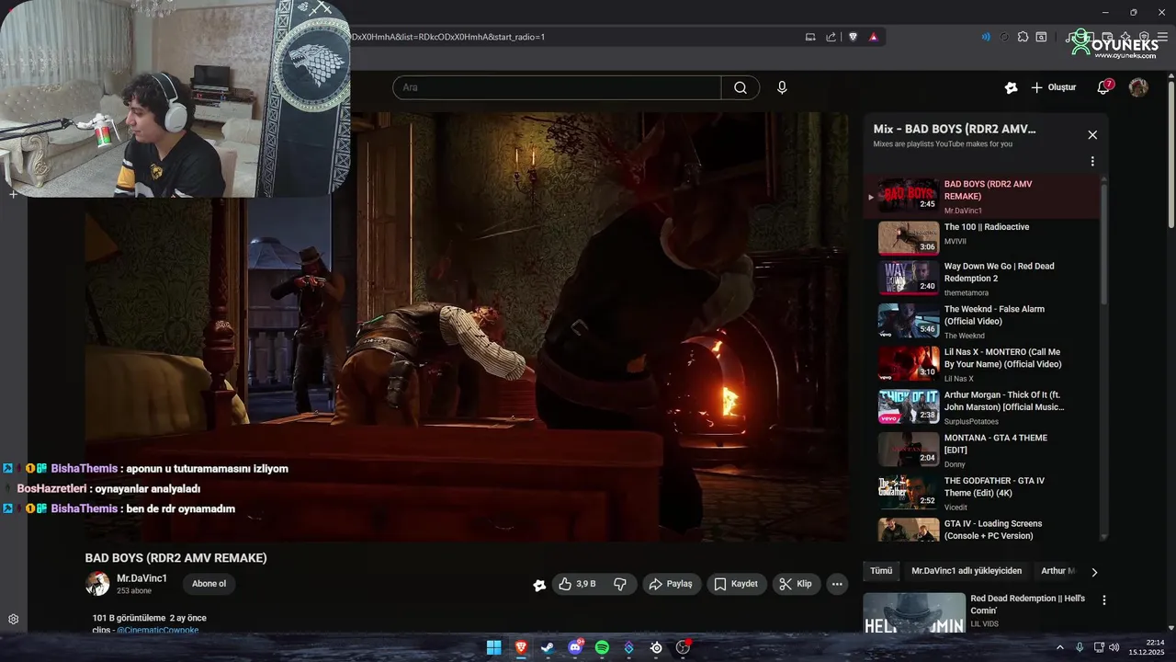Click the video player area
Image resolution: width=1176 pixels, height=662 pixels.
(467, 326)
